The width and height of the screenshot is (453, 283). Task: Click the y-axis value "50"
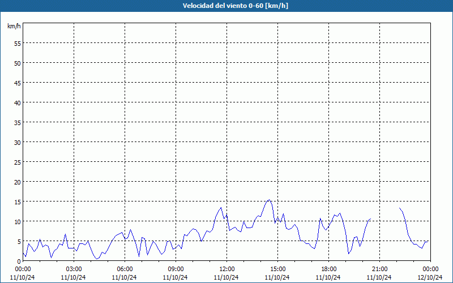[x=18, y=63]
